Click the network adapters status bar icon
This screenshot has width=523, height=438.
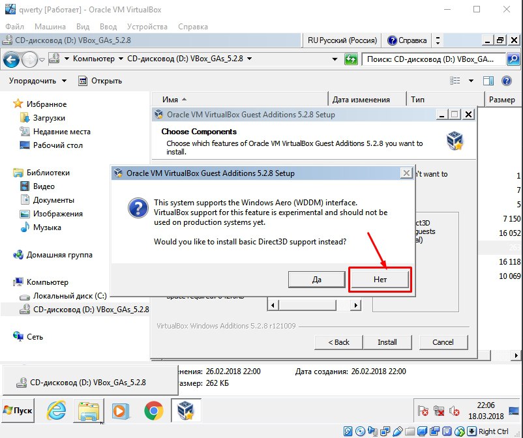(385, 431)
